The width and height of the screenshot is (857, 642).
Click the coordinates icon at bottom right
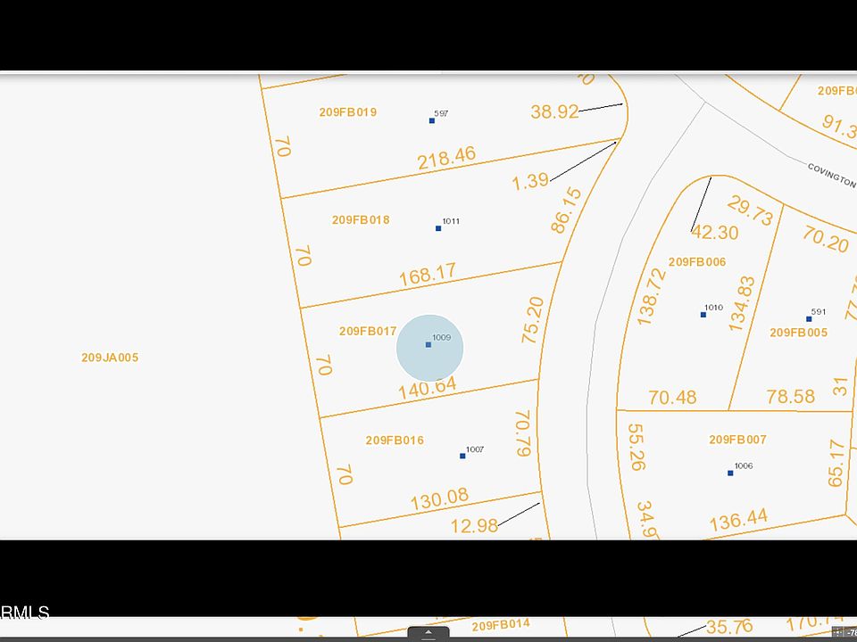click(838, 632)
